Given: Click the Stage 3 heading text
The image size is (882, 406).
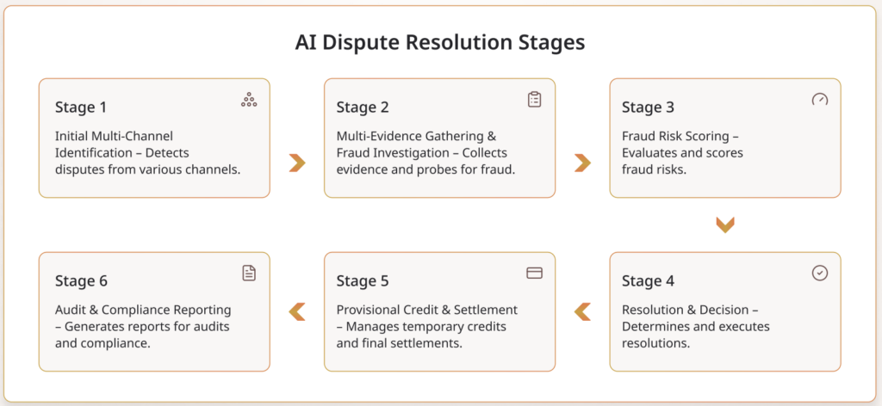Looking at the screenshot, I should [x=648, y=108].
